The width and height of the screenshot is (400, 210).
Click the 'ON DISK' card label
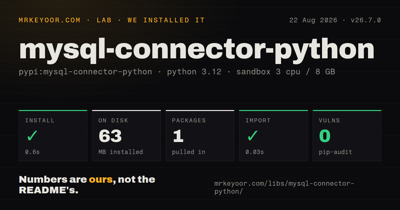pyautogui.click(x=113, y=120)
